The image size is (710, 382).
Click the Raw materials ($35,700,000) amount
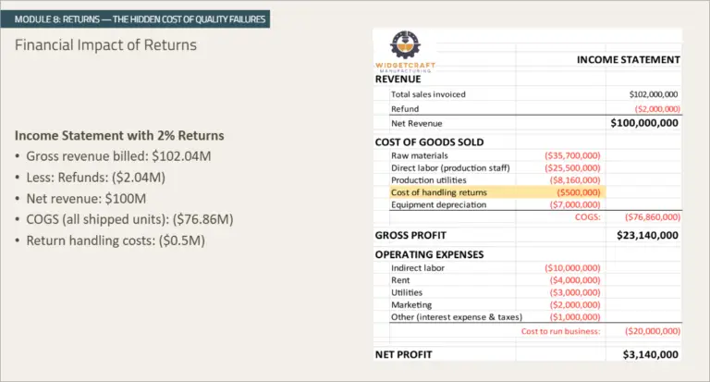coord(574,155)
